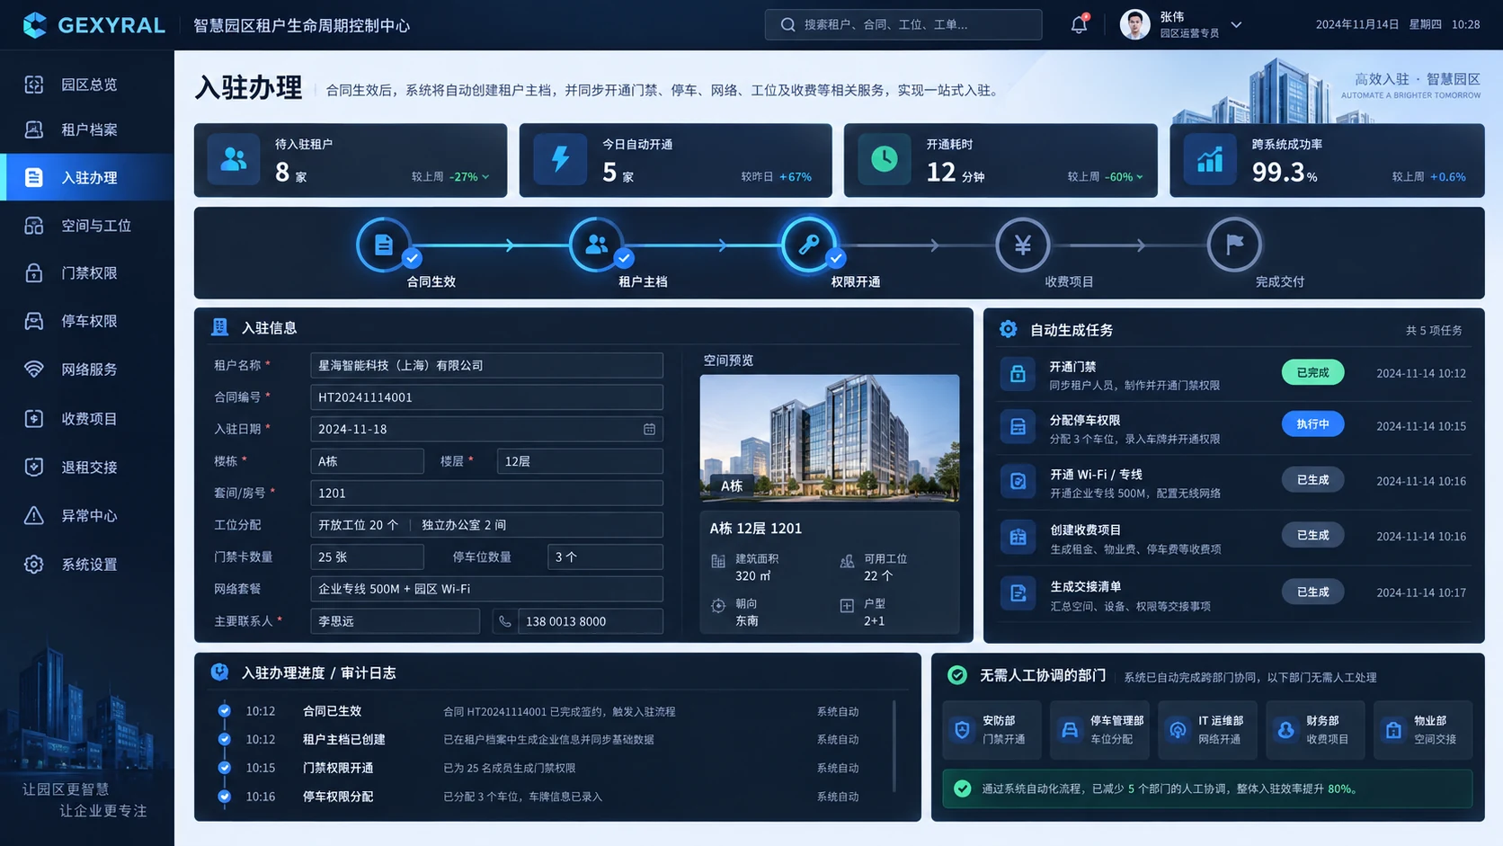Click the 开通耗时 clock icon
The image size is (1503, 846).
(x=885, y=159)
